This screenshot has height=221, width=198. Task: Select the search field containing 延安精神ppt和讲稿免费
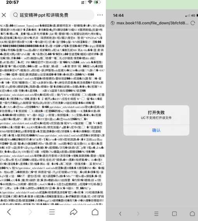pyautogui.click(x=52, y=15)
